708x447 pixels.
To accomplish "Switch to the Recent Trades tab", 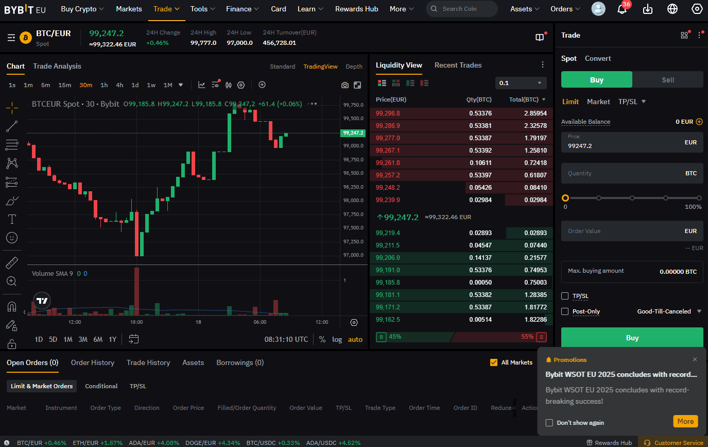I will pyautogui.click(x=458, y=65).
